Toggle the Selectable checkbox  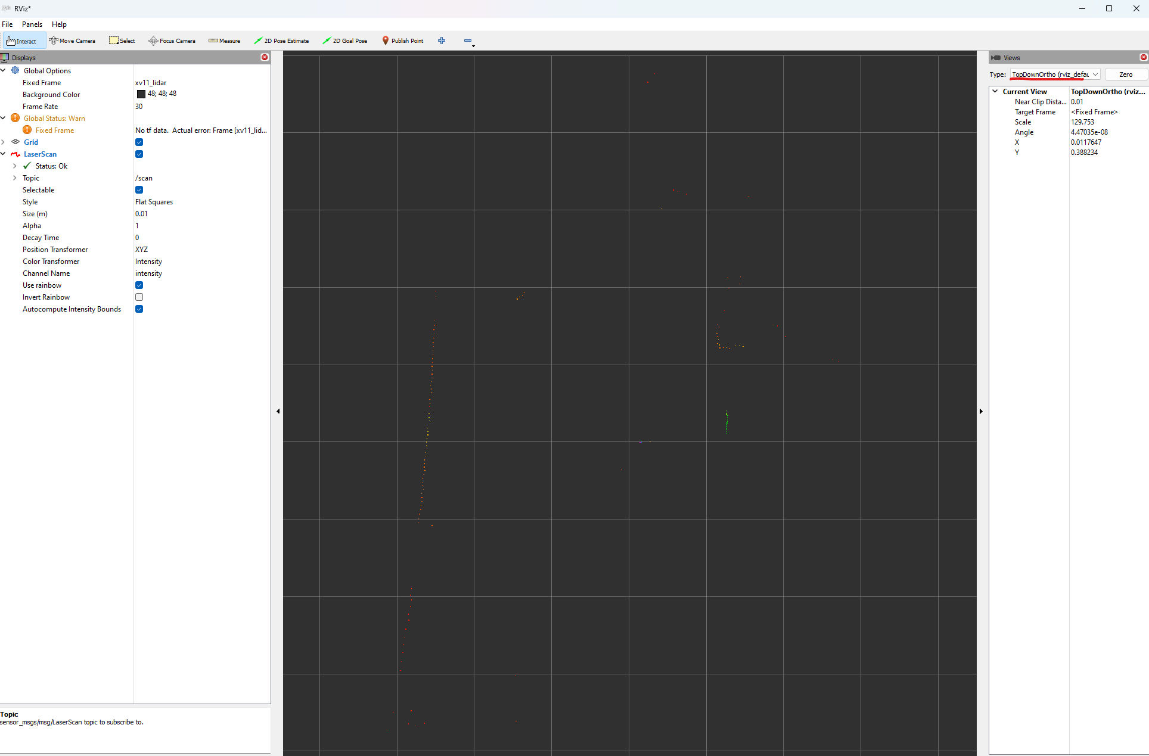pyautogui.click(x=139, y=189)
